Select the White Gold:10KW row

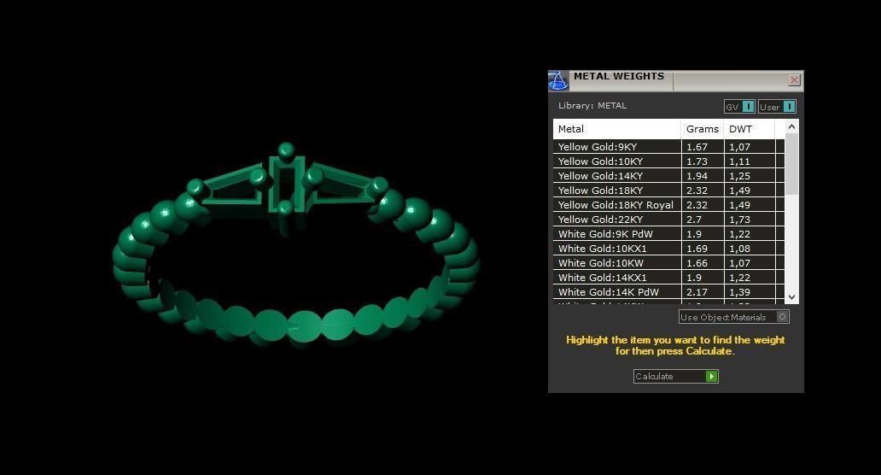click(x=668, y=263)
